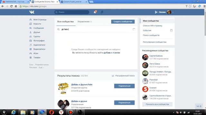Open profile avatar menu for Оксана

(x=169, y=12)
